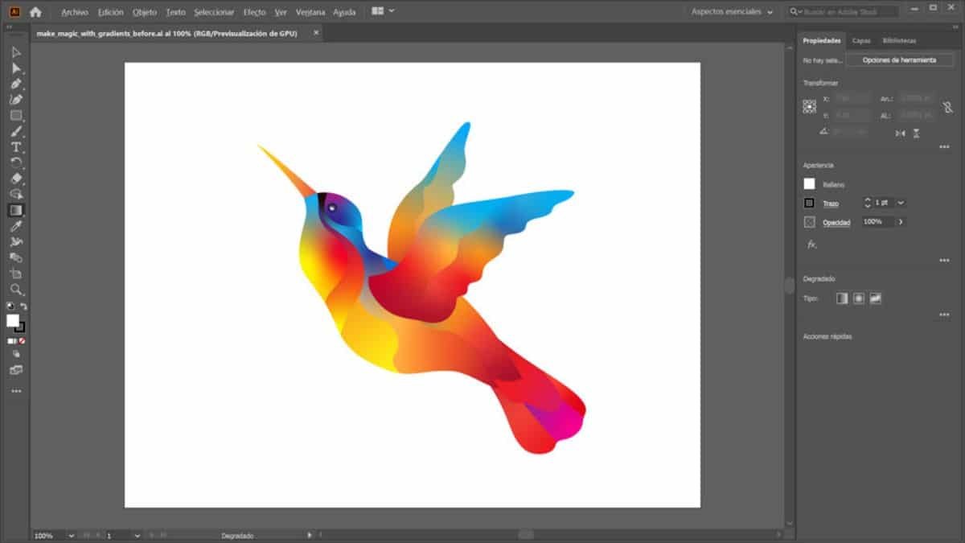Select the Gradient tool in toolbar
Viewport: 965px width, 543px height.
pos(16,210)
